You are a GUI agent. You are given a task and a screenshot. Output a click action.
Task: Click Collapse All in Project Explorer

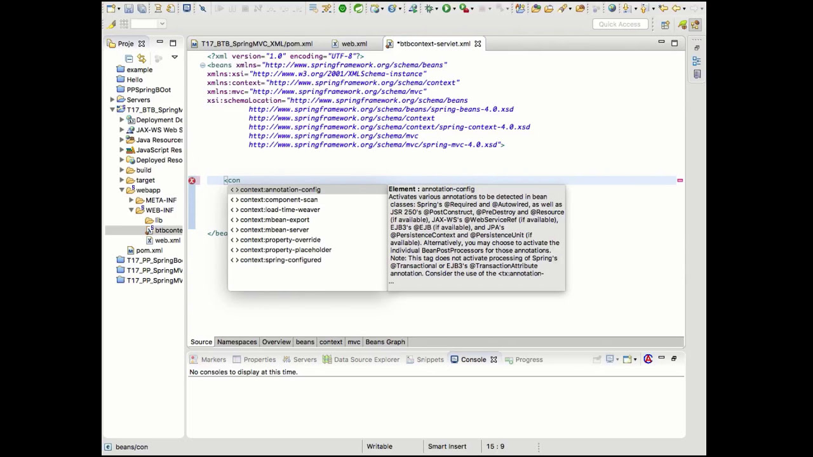tap(129, 58)
